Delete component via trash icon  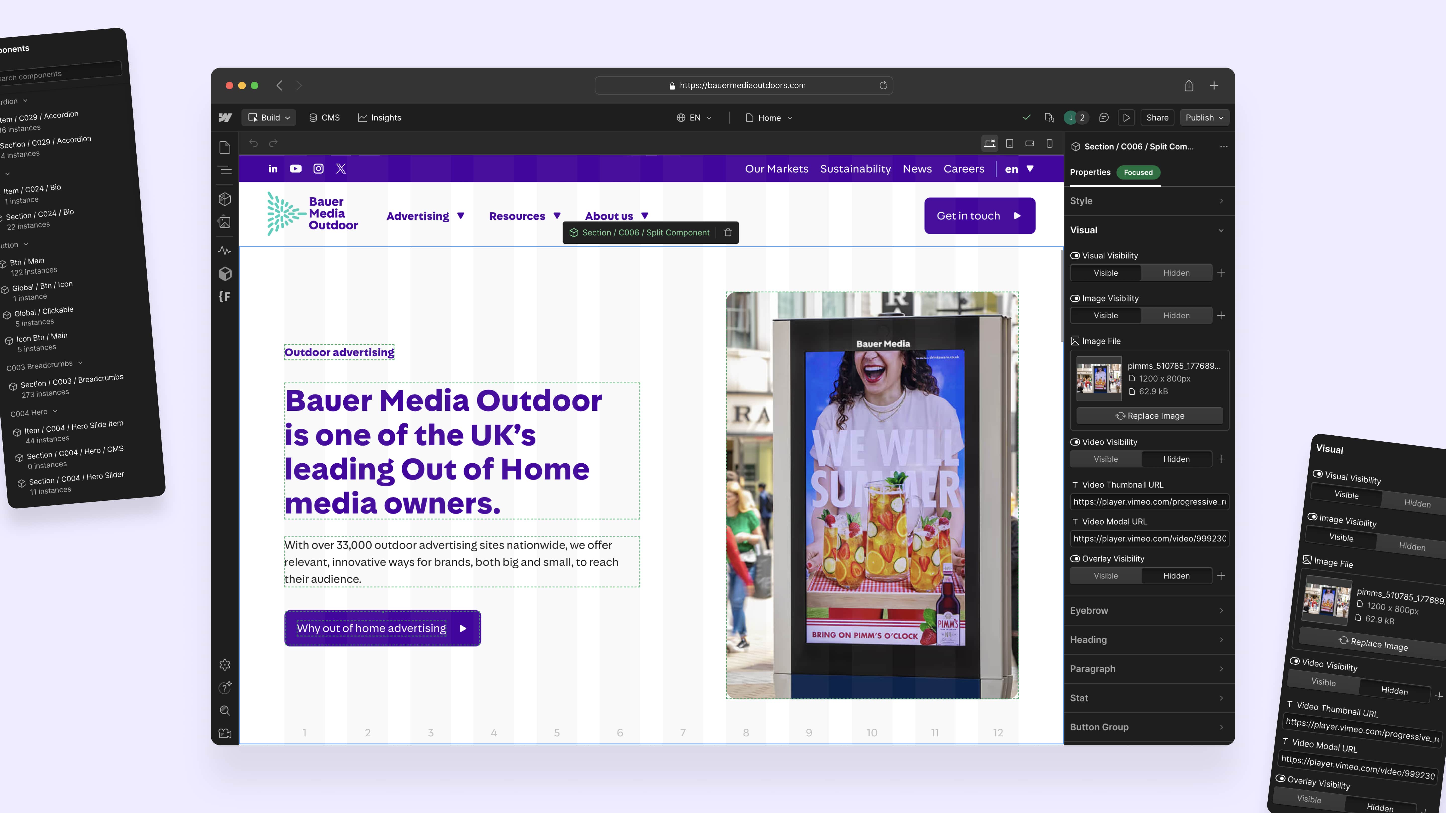(x=728, y=233)
